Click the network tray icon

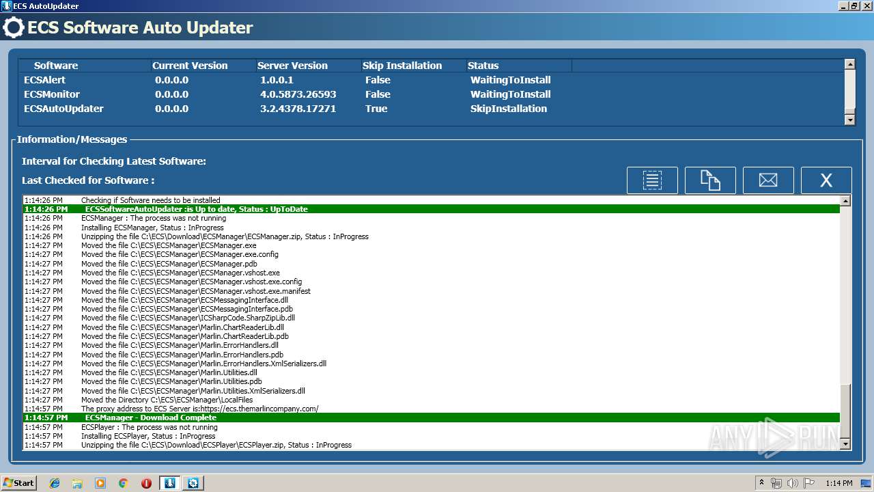pyautogui.click(x=776, y=483)
